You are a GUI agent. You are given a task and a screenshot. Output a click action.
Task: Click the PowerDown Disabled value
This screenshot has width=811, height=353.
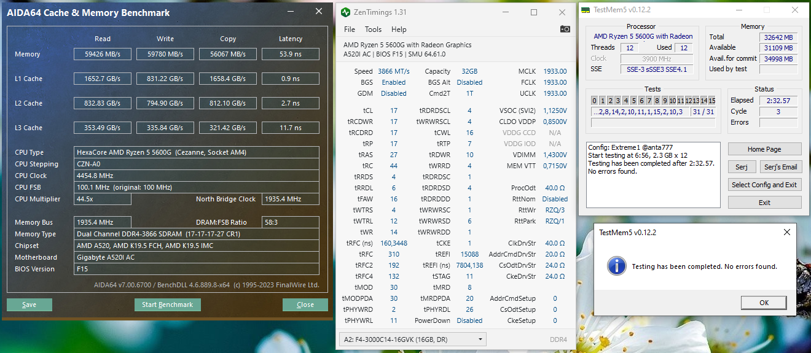click(469, 320)
